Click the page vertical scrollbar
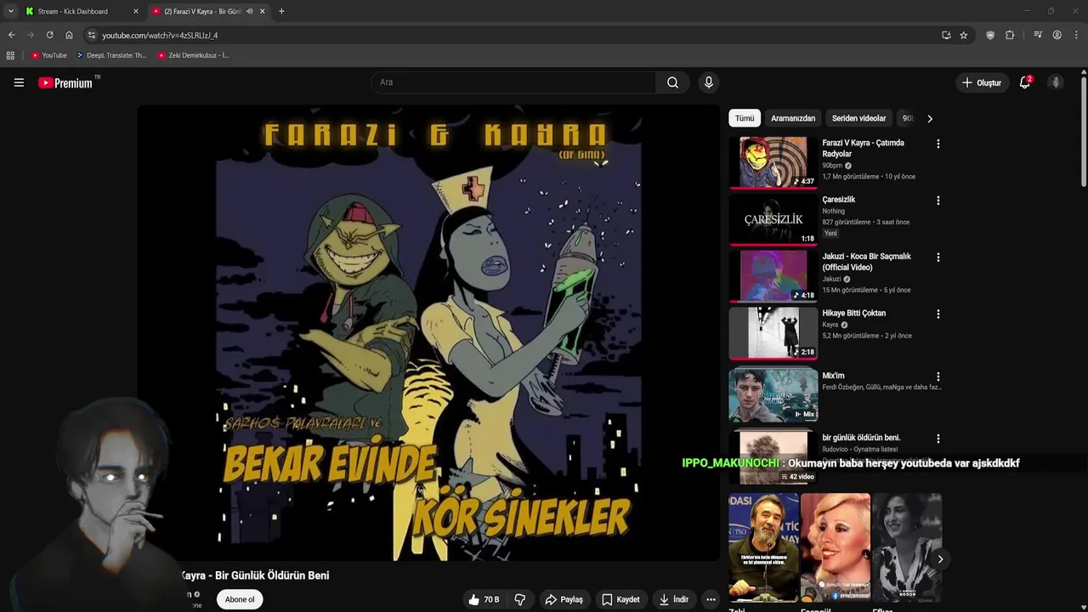This screenshot has height=612, width=1088. tap(1084, 132)
